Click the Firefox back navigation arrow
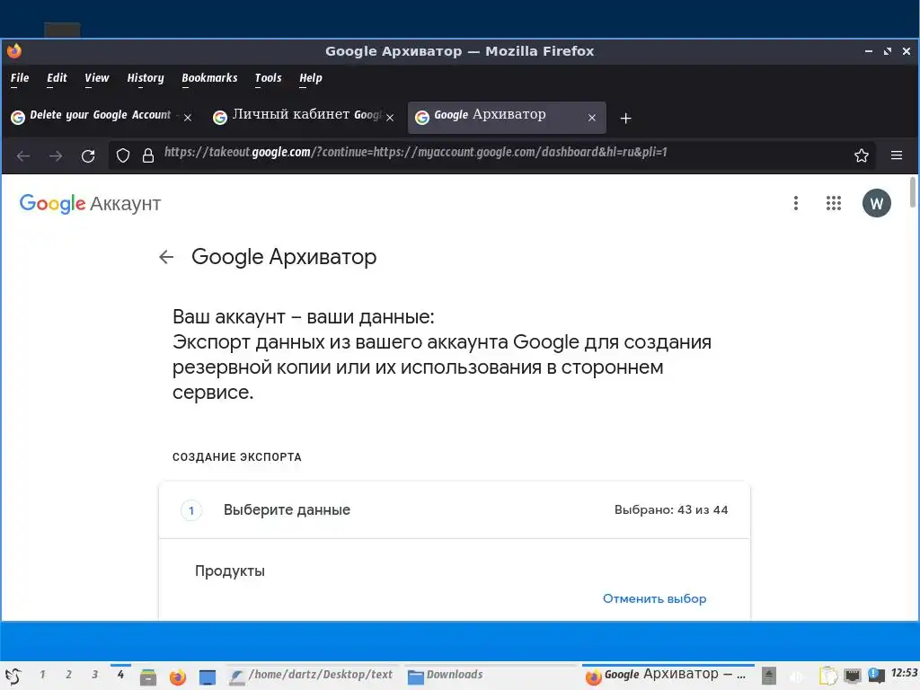Image resolution: width=920 pixels, height=690 pixels. [x=23, y=156]
